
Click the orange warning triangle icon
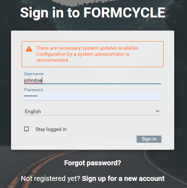(x=29, y=49)
